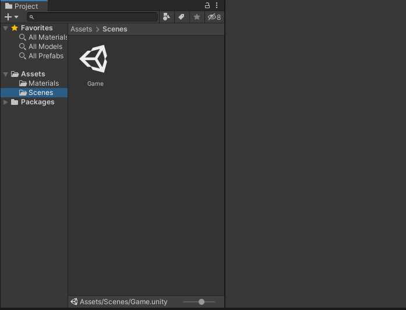Click the folder icon beside Materials
This screenshot has width=406, height=310.
[x=23, y=83]
